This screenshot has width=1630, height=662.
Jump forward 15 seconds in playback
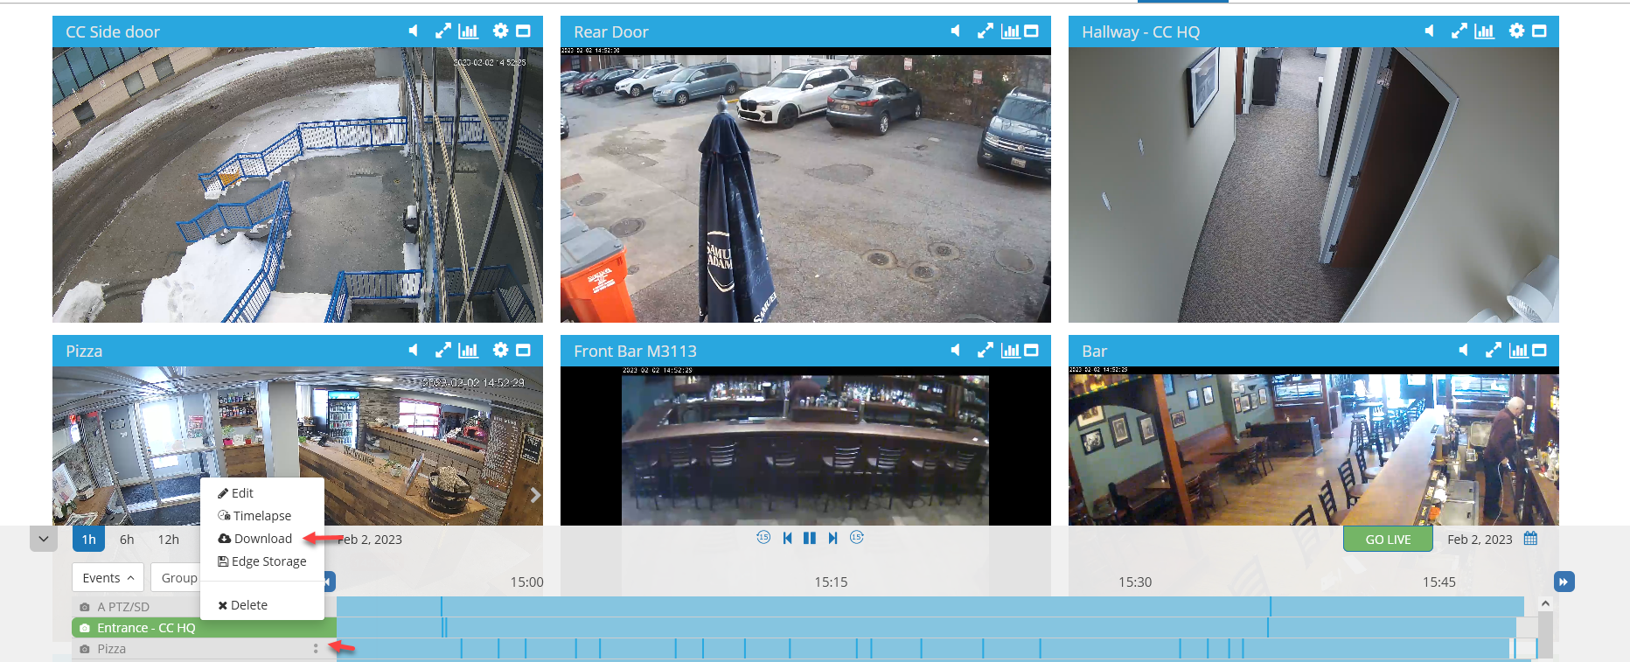click(857, 537)
